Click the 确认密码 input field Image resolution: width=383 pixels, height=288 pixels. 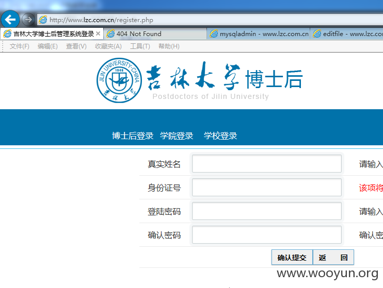point(267,234)
